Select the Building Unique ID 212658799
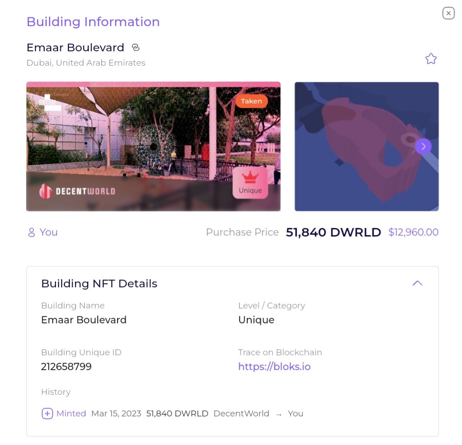Screen dimensions: 462x445 [66, 366]
